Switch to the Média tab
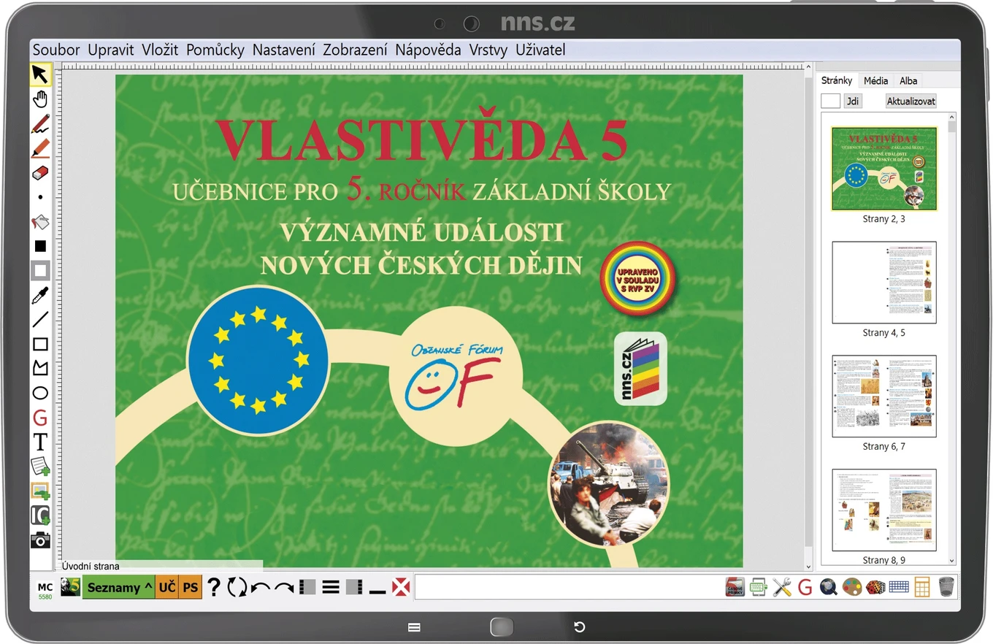993x644 pixels. click(875, 80)
